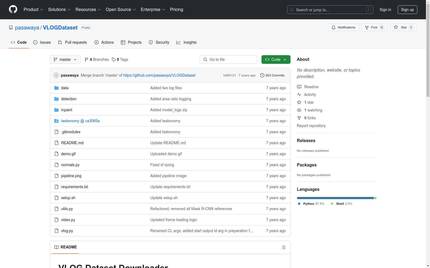Click the submodule icon for taskonomy

[x=56, y=121]
